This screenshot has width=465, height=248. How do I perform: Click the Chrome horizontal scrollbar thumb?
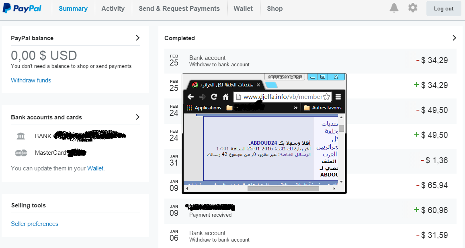pyautogui.click(x=283, y=189)
